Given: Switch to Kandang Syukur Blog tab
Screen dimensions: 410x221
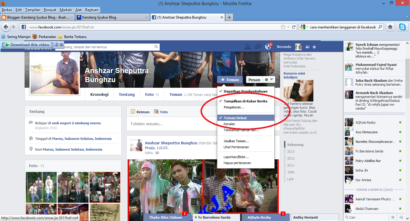Looking at the screenshot, I should point(112,17).
